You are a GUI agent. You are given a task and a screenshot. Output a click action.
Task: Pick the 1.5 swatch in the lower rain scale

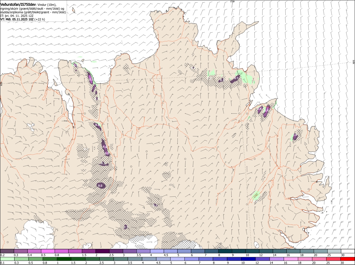click(x=78, y=259)
